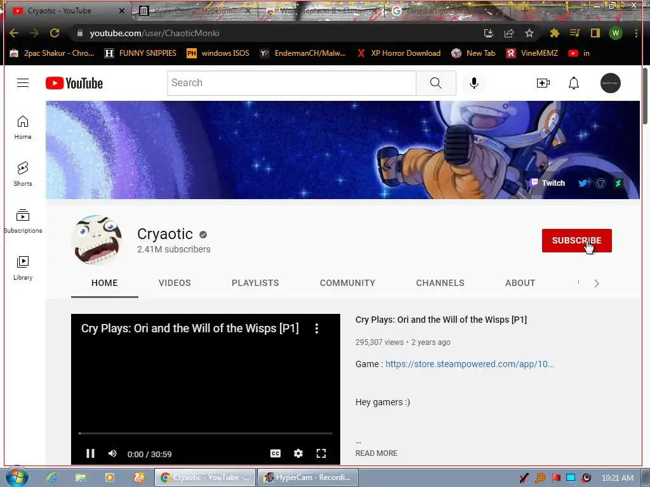Open the Create video icon
The width and height of the screenshot is (650, 487).
click(543, 83)
